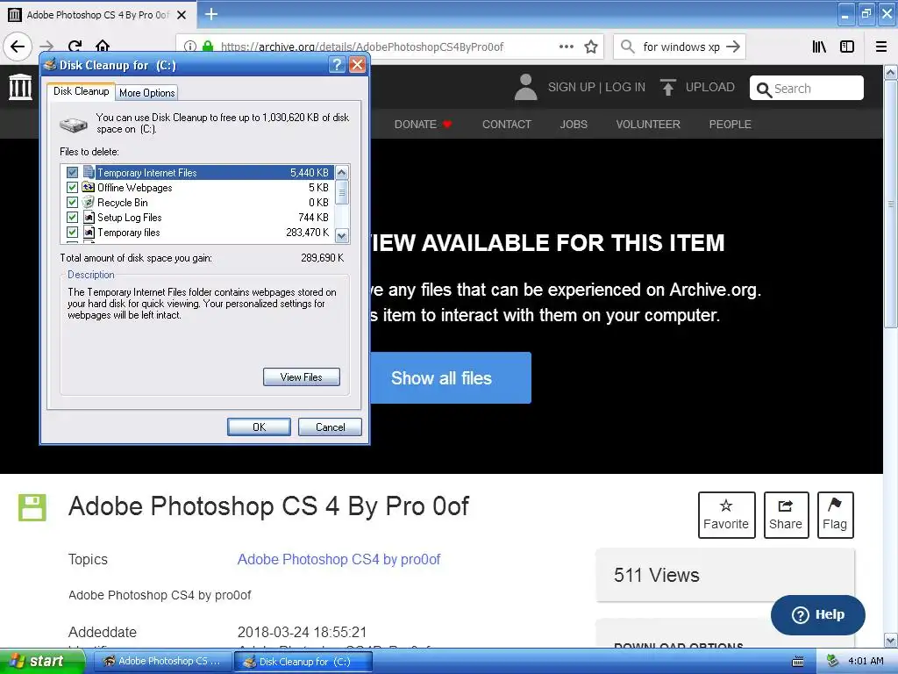Click the down arrow of Files to delete list
This screenshot has width=898, height=674.
click(x=342, y=235)
